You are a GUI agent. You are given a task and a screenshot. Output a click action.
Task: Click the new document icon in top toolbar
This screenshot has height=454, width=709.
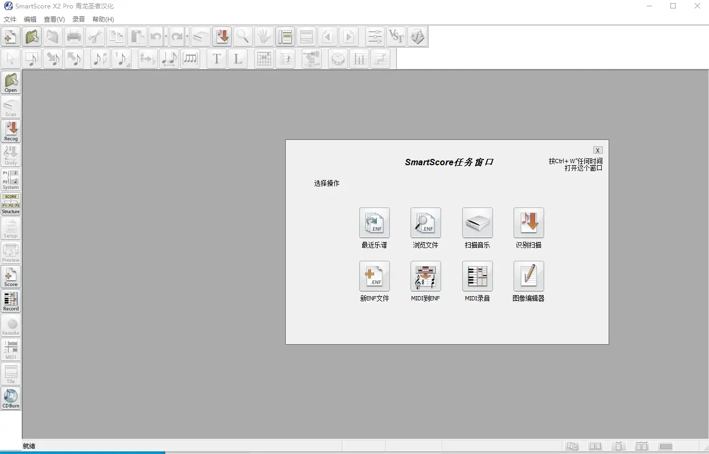click(11, 37)
